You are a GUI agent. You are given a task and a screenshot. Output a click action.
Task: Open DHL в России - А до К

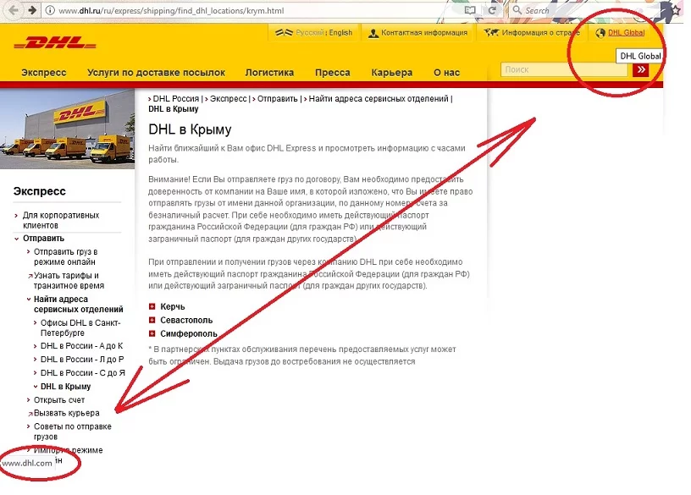[x=81, y=346]
